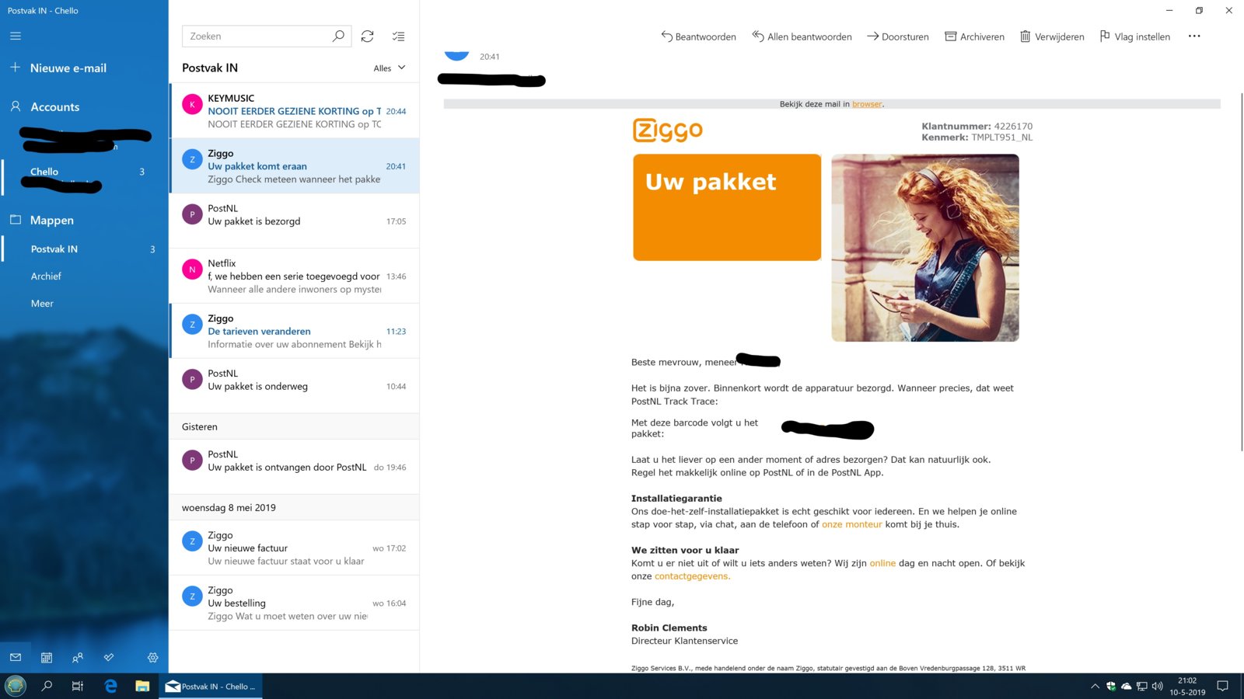Open PostNL 'Uw pakket is bezorgd' email
This screenshot has width=1244, height=699.
[295, 221]
